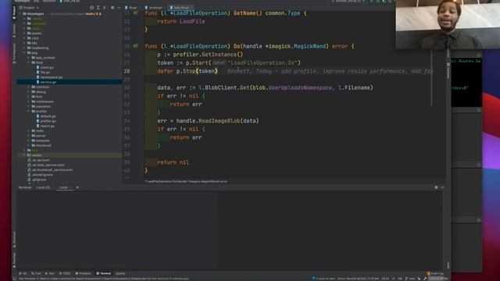The height and width of the screenshot is (281, 500).
Task: Select the thumbnail folder
Action: [41, 145]
